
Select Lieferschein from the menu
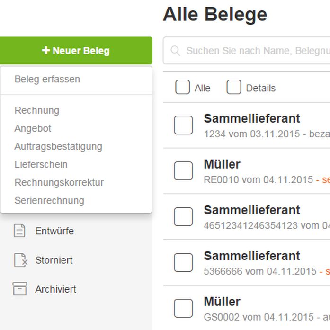pyautogui.click(x=41, y=164)
